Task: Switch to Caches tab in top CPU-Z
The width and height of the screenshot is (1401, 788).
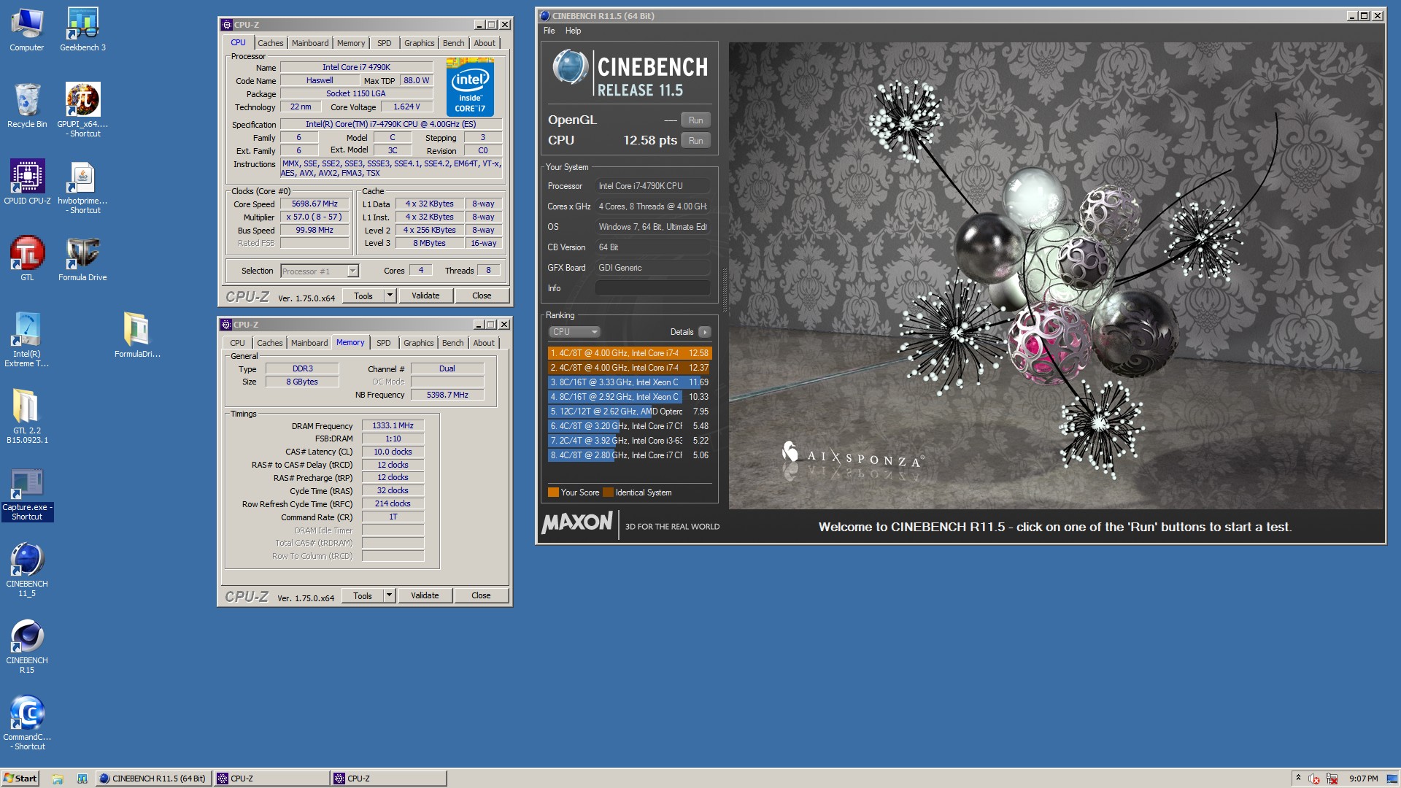Action: point(270,43)
